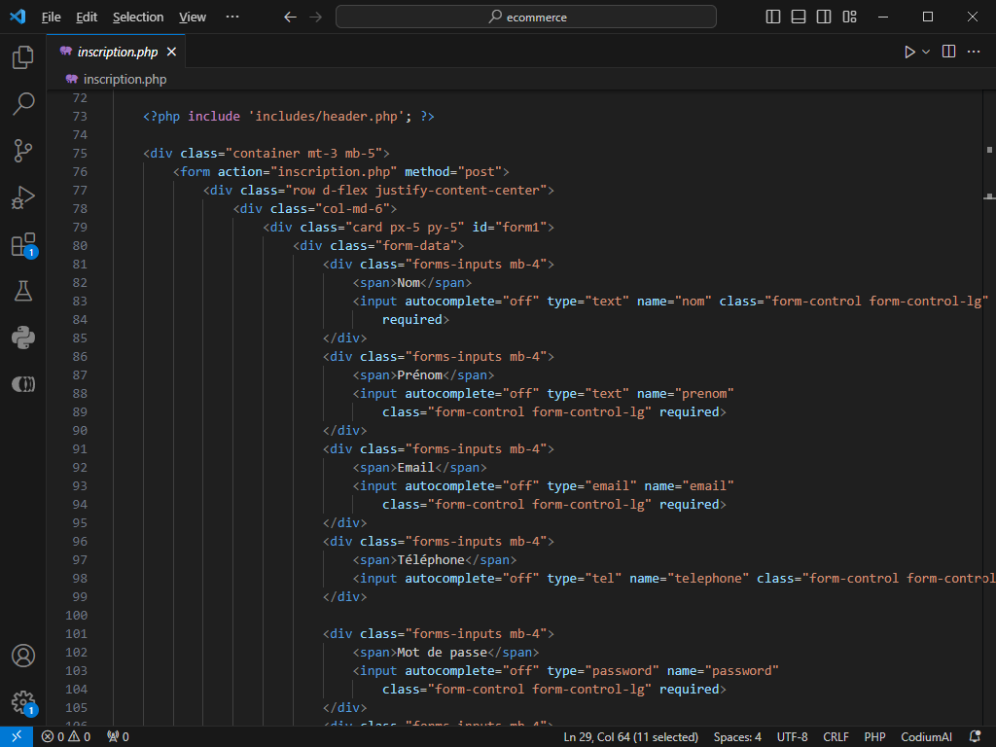This screenshot has height=747, width=996.
Task: Open the Search view
Action: click(23, 104)
